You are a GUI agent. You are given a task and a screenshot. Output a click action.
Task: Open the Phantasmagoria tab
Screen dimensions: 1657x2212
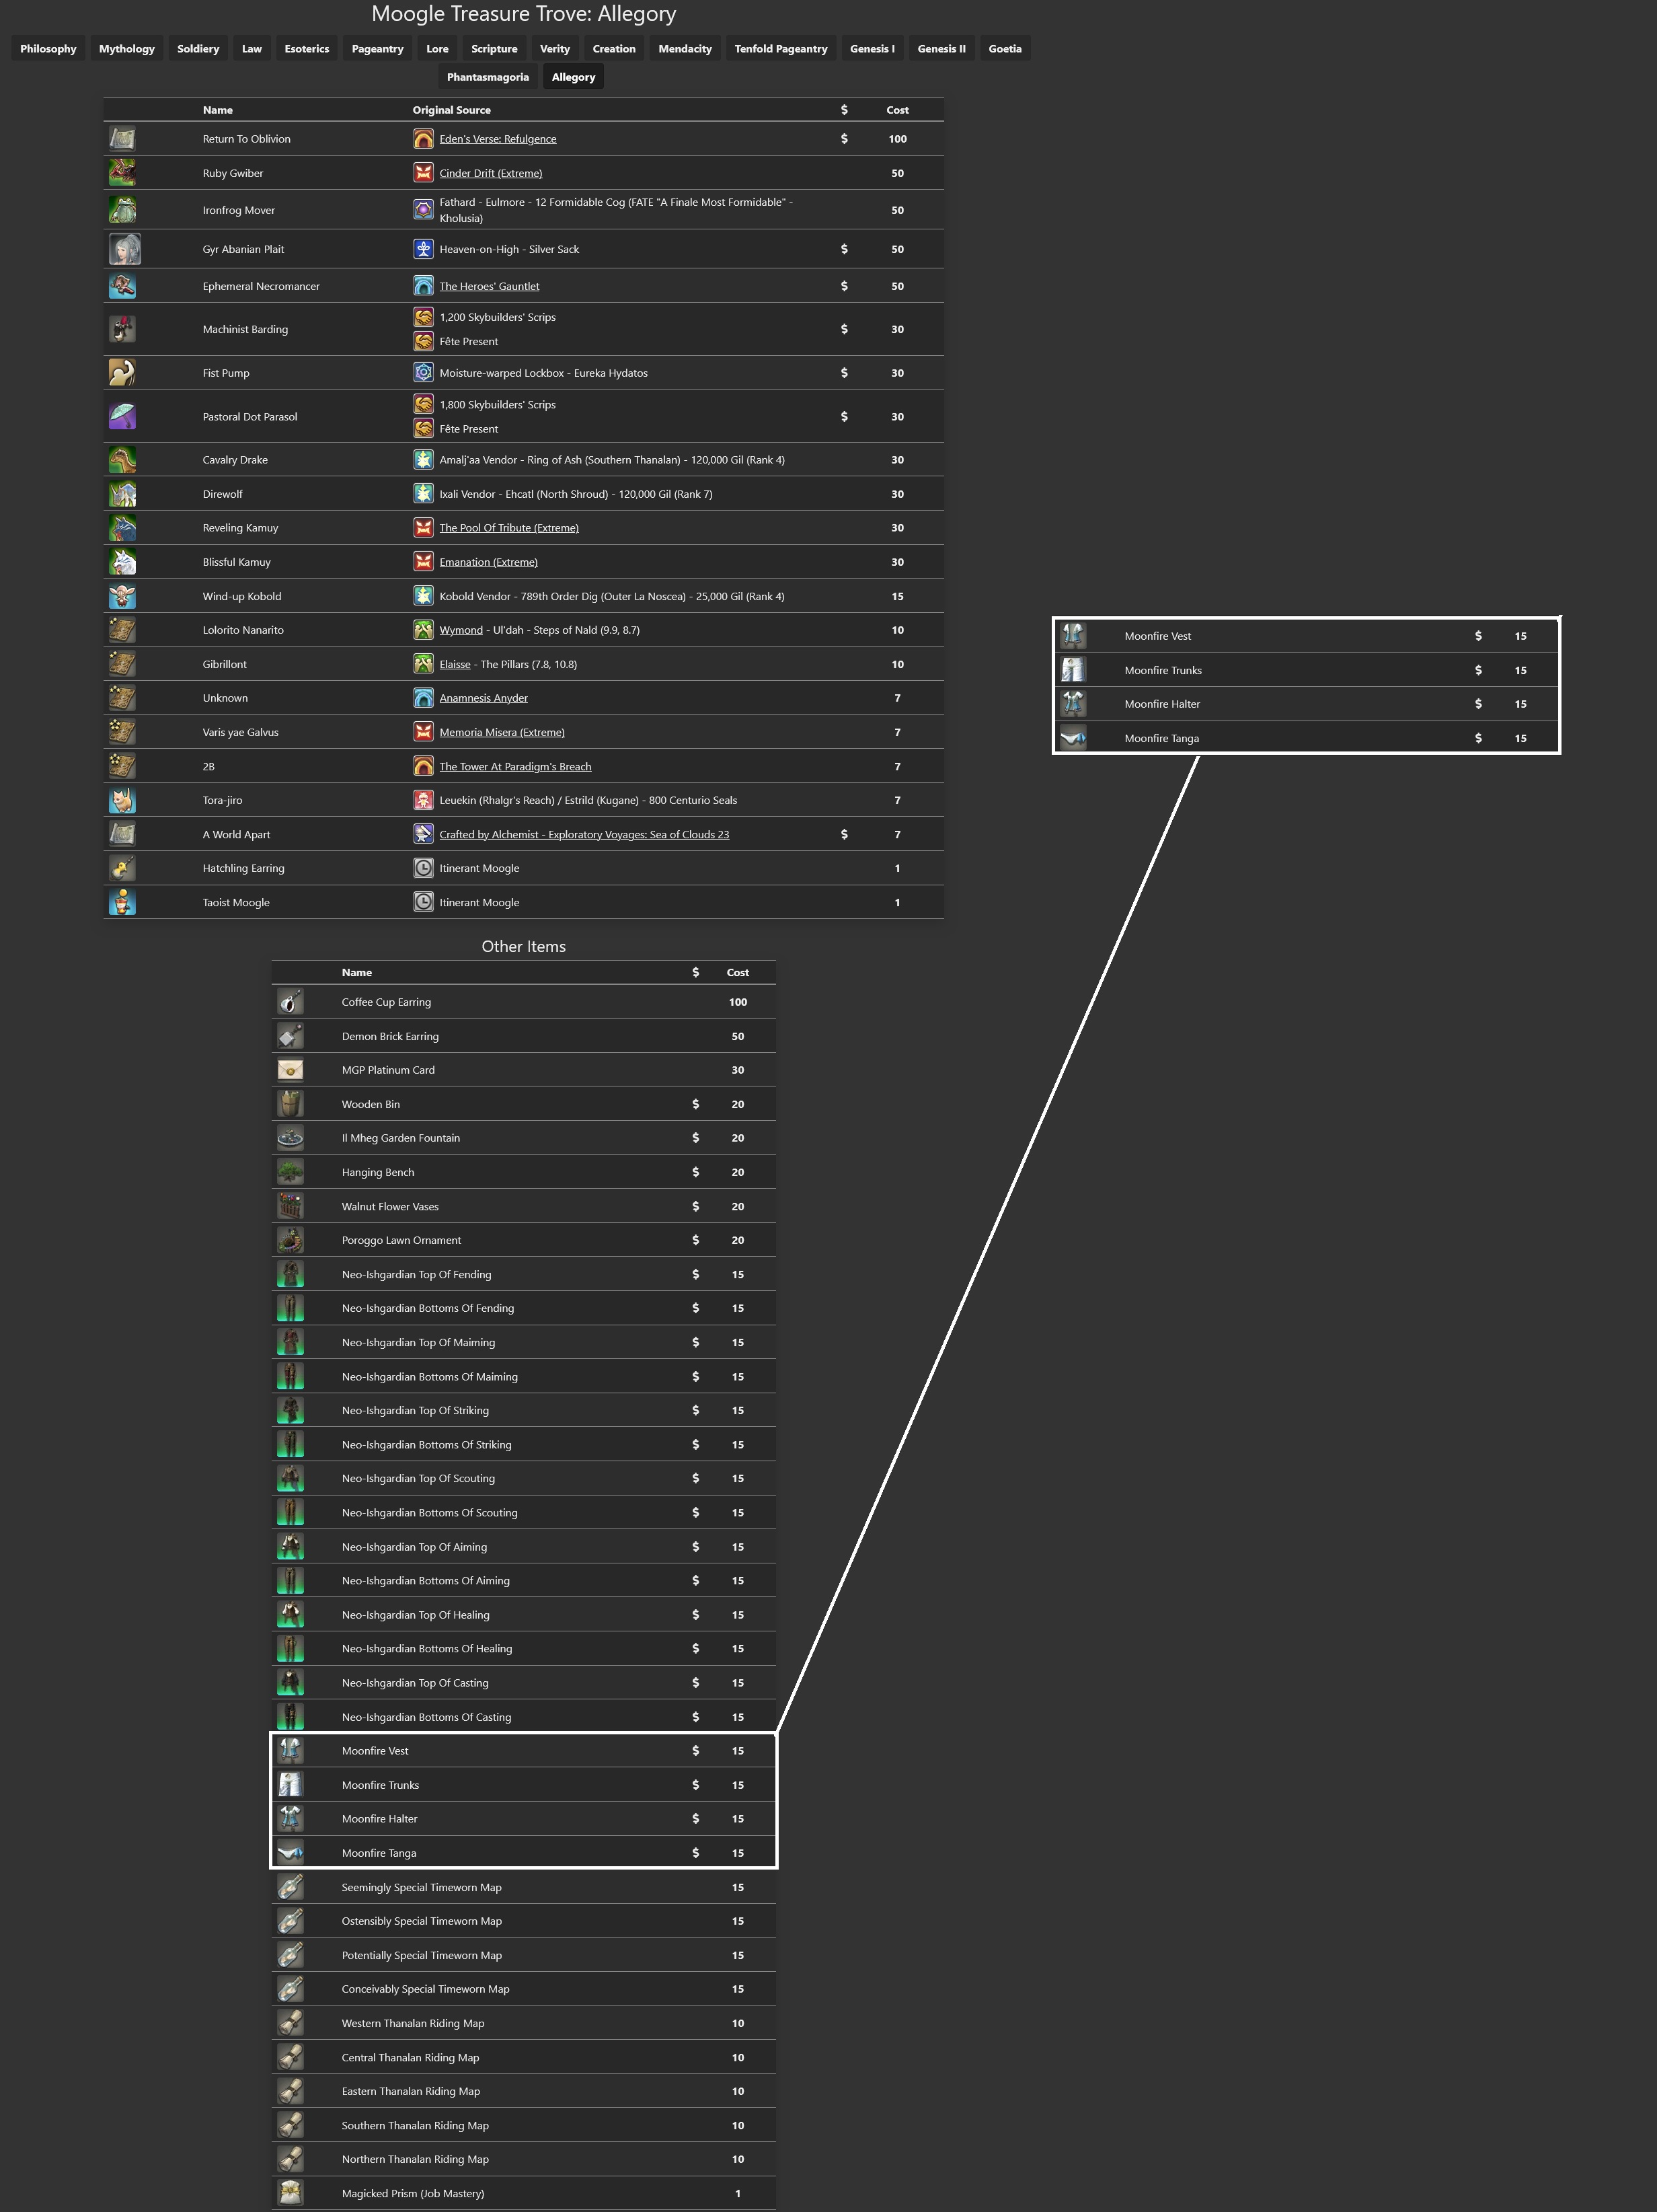pos(488,77)
